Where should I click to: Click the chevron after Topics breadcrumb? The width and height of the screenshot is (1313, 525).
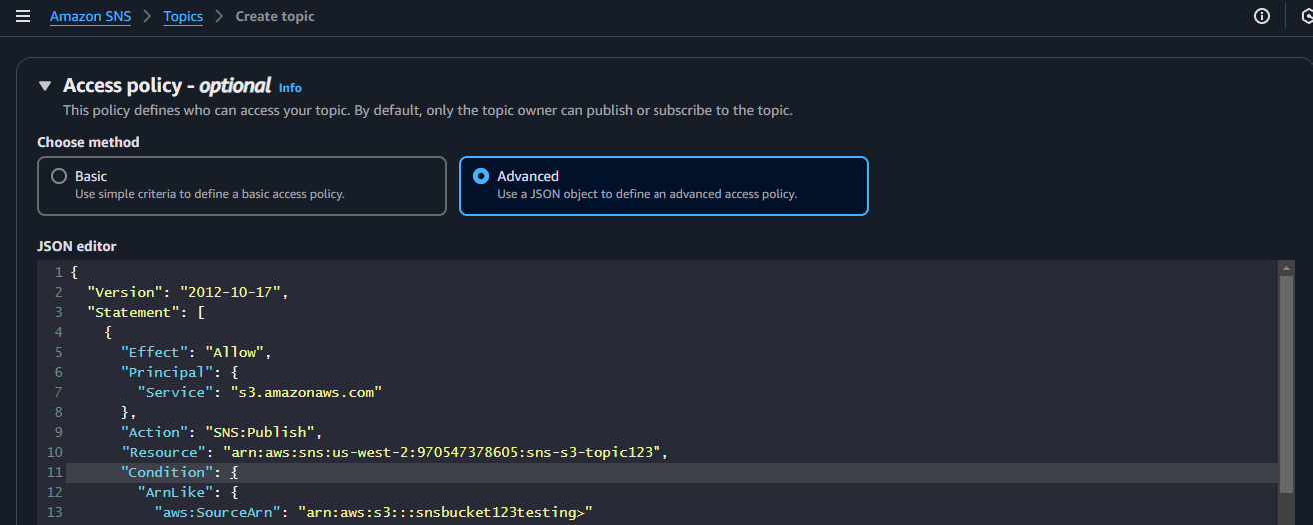[219, 17]
